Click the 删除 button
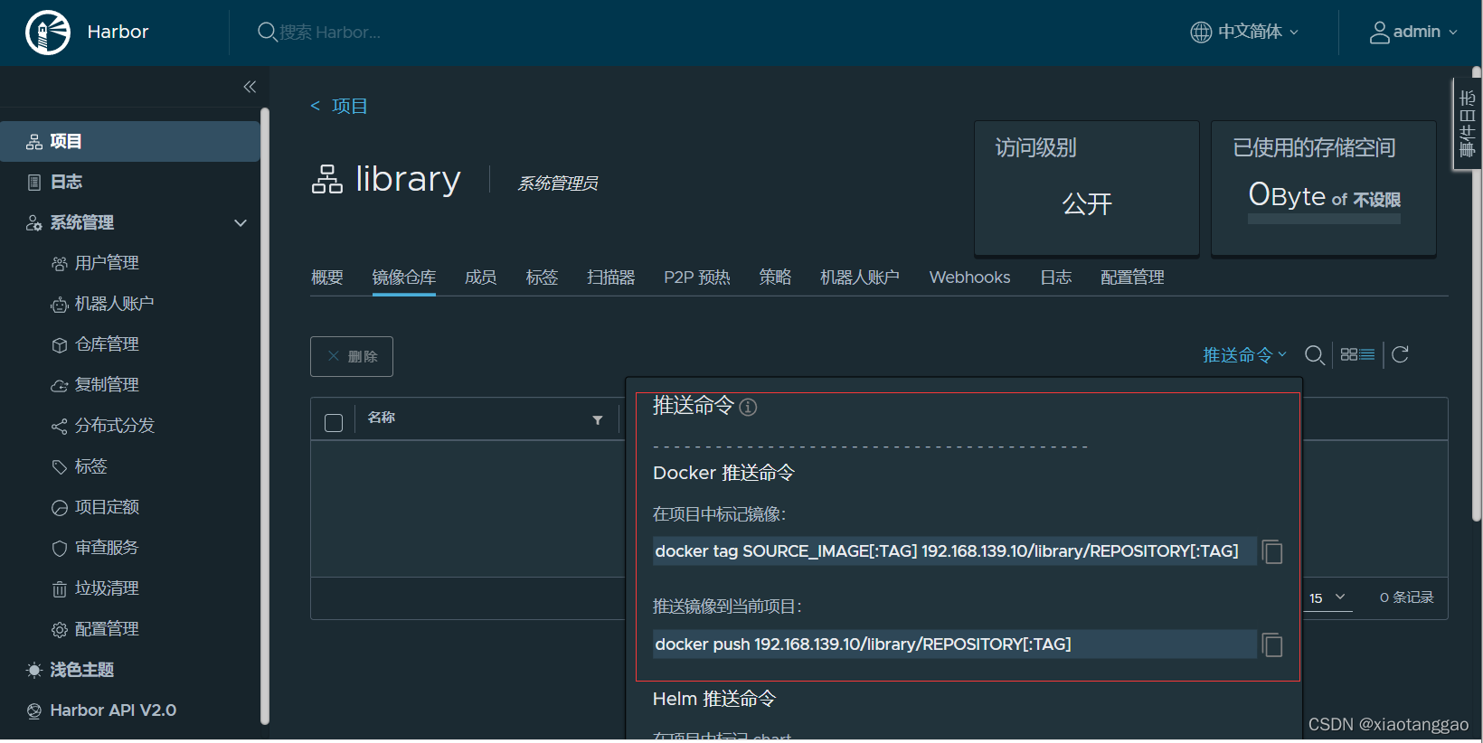The image size is (1483, 743). pyautogui.click(x=352, y=356)
